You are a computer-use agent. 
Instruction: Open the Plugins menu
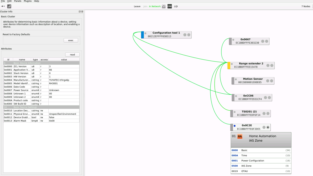tap(28, 1)
